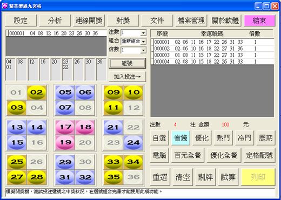
Task: Click the 自選 button
Action: click(x=159, y=138)
